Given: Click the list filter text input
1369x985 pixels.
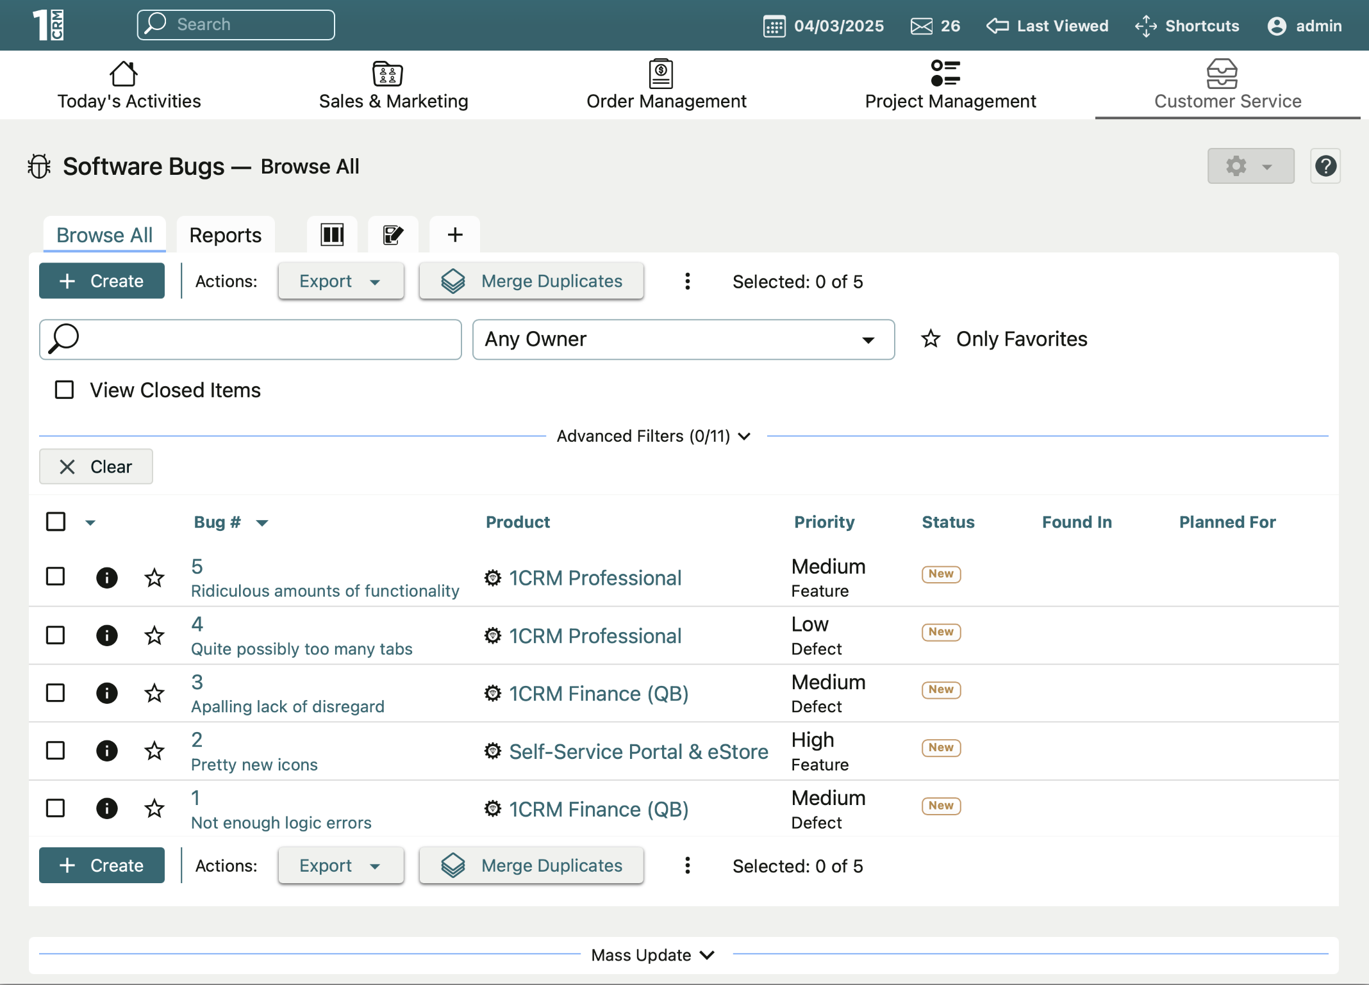Looking at the screenshot, I should [x=251, y=339].
